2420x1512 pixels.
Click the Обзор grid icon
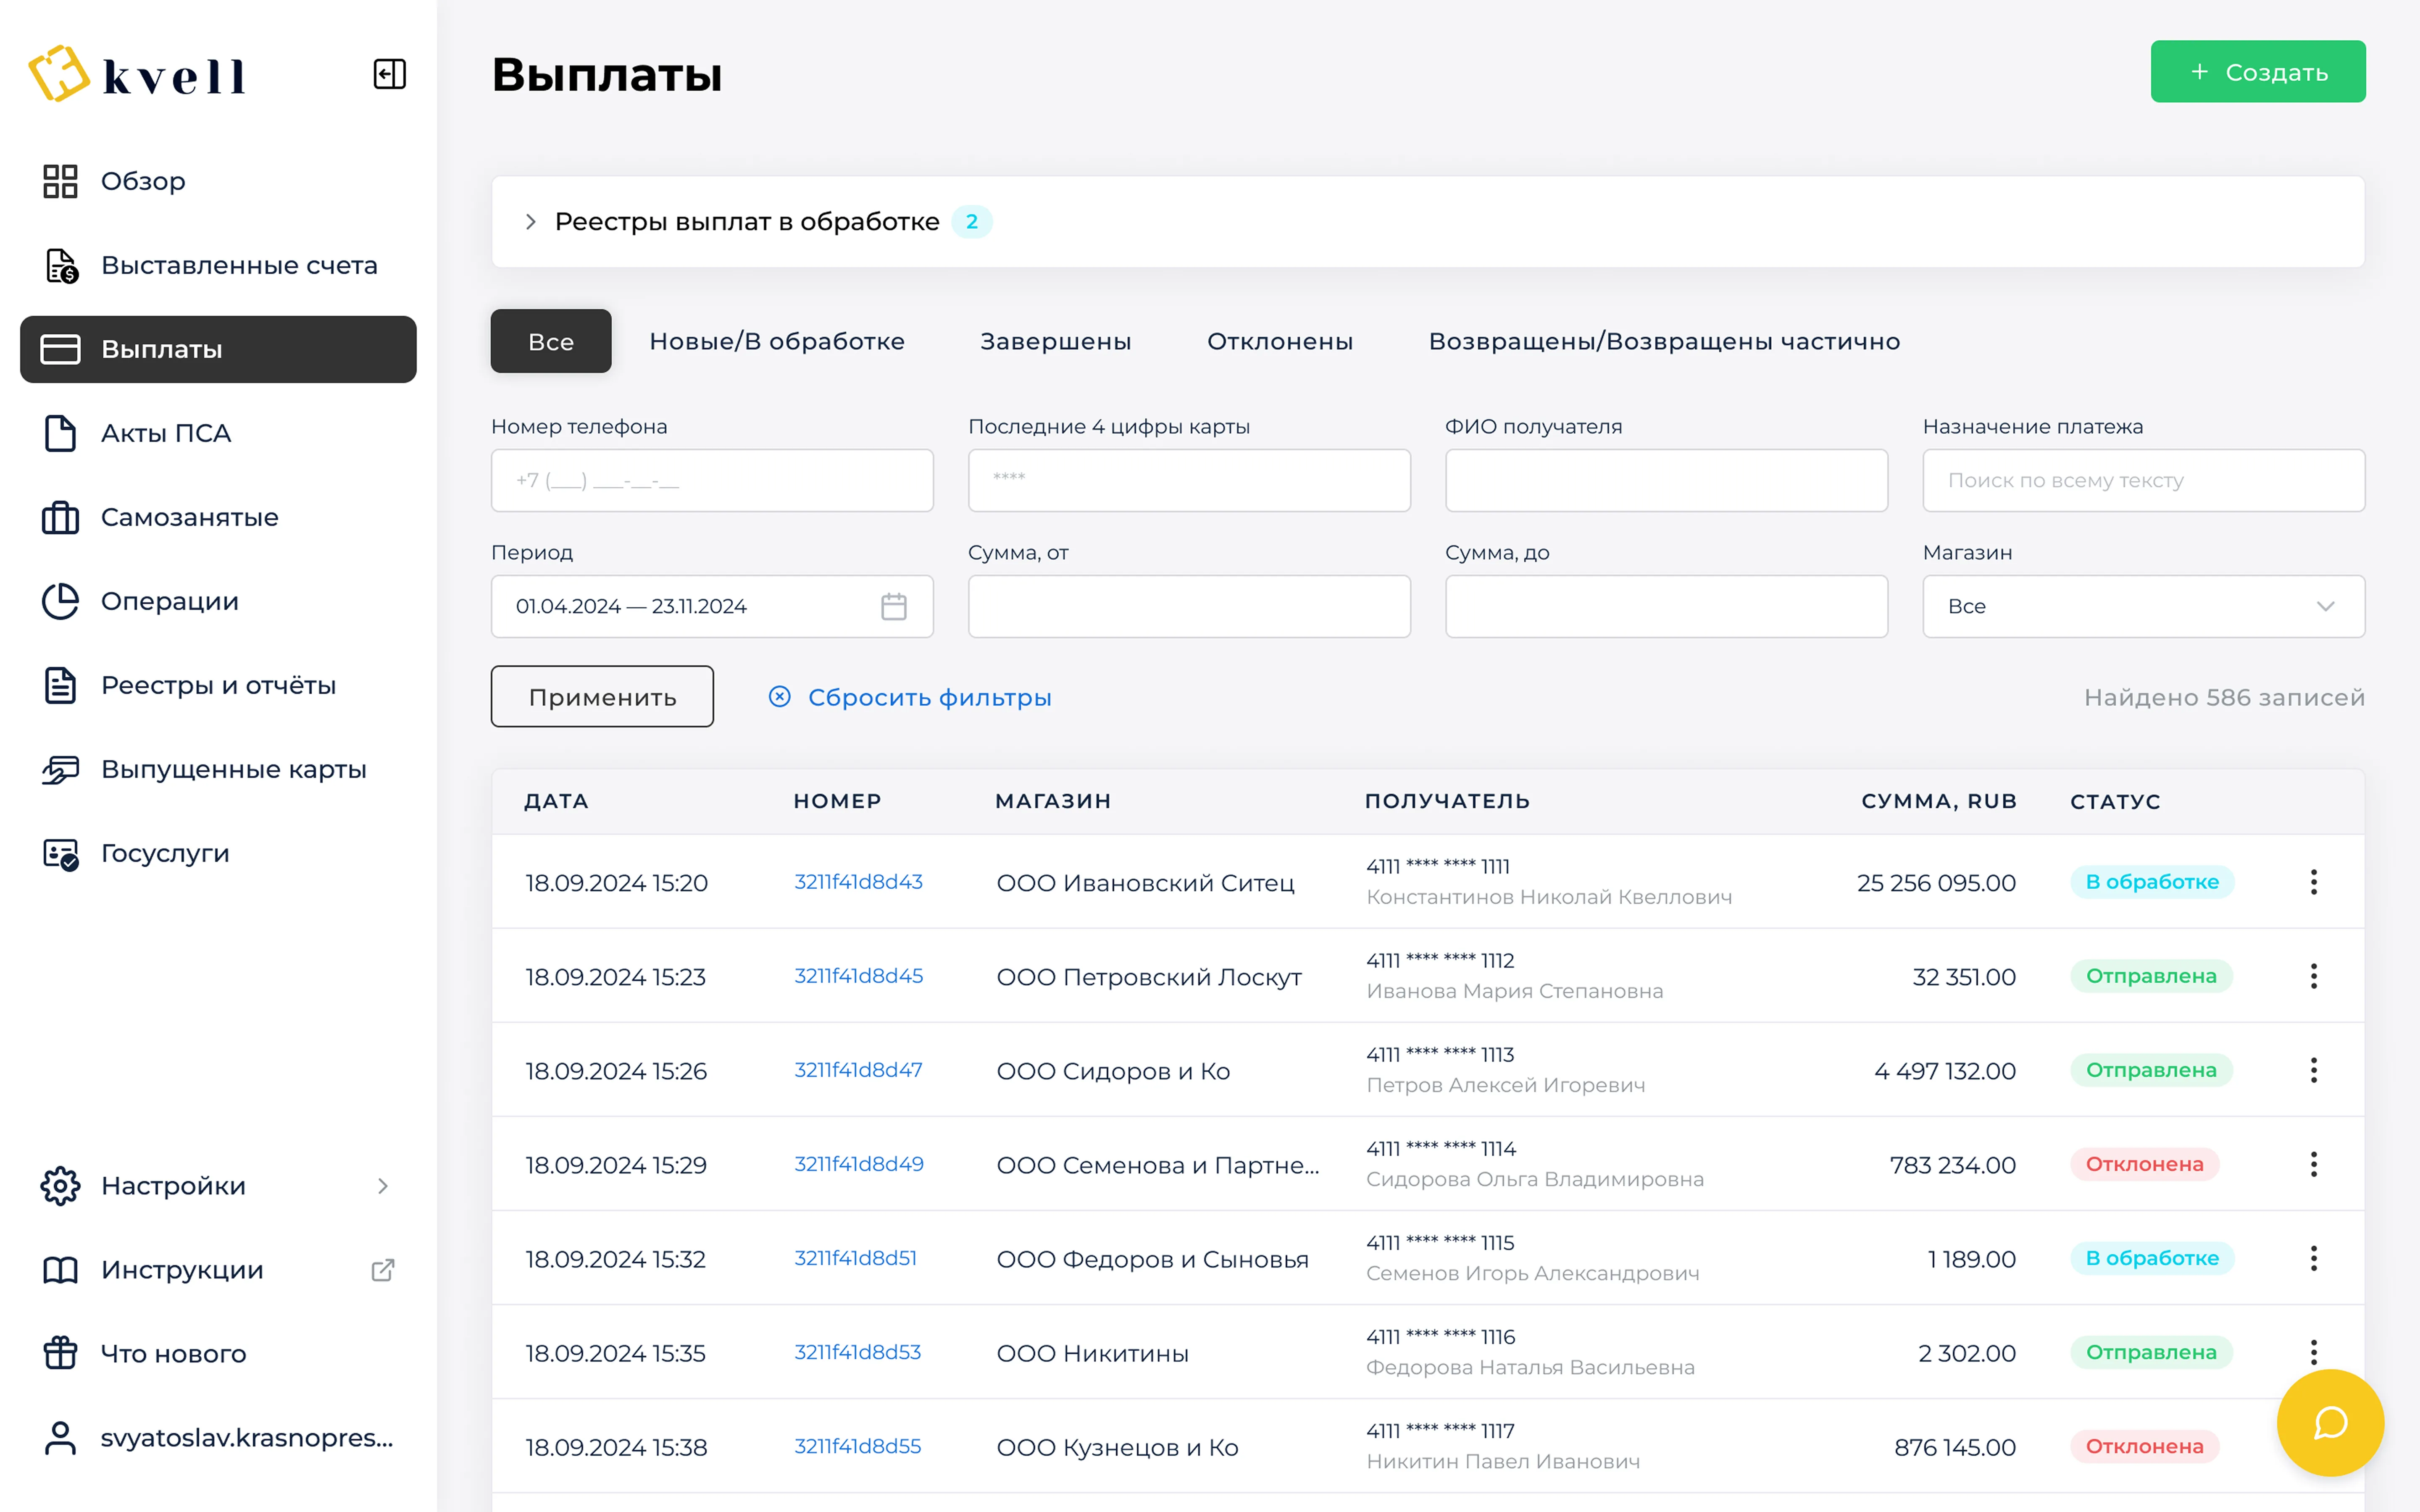tap(60, 181)
